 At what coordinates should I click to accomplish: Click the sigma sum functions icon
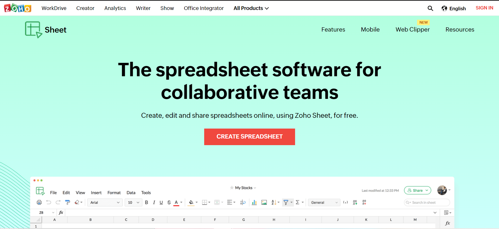(297, 202)
